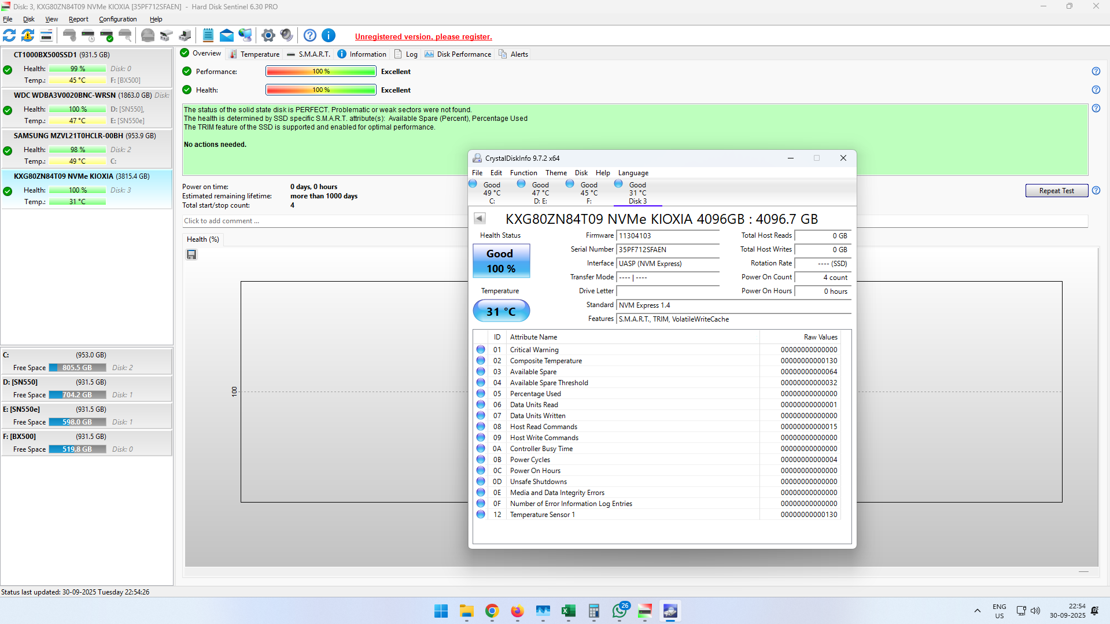Click the help icon next to Performance bar
The height and width of the screenshot is (624, 1110).
[x=1096, y=72]
